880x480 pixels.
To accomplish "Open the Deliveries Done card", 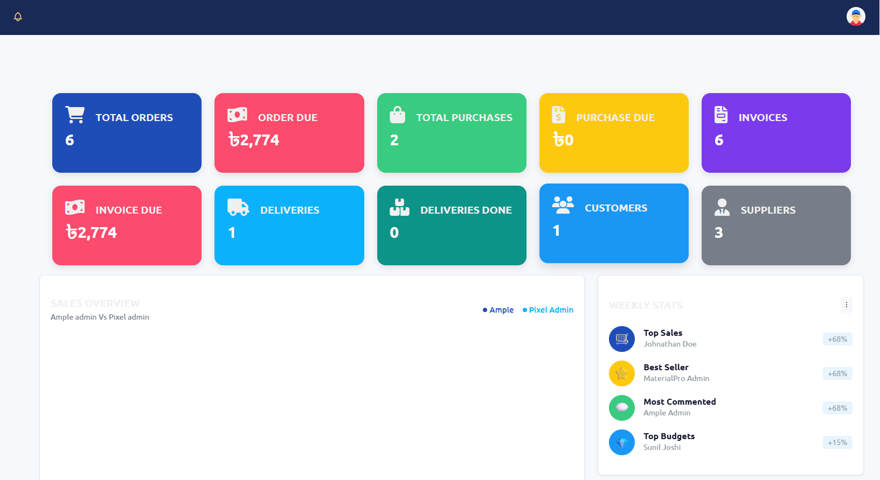I will 452,225.
